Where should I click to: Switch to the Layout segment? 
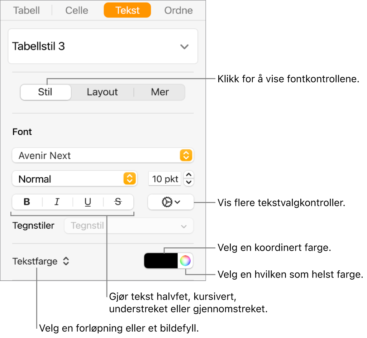pyautogui.click(x=102, y=92)
